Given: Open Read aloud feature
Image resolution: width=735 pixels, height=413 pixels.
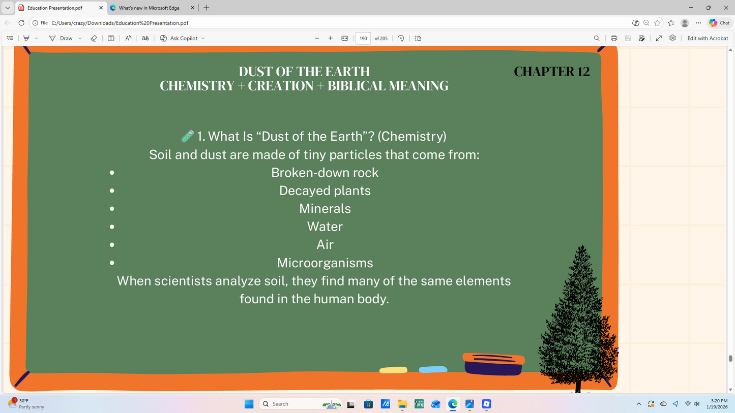Looking at the screenshot, I should point(128,38).
